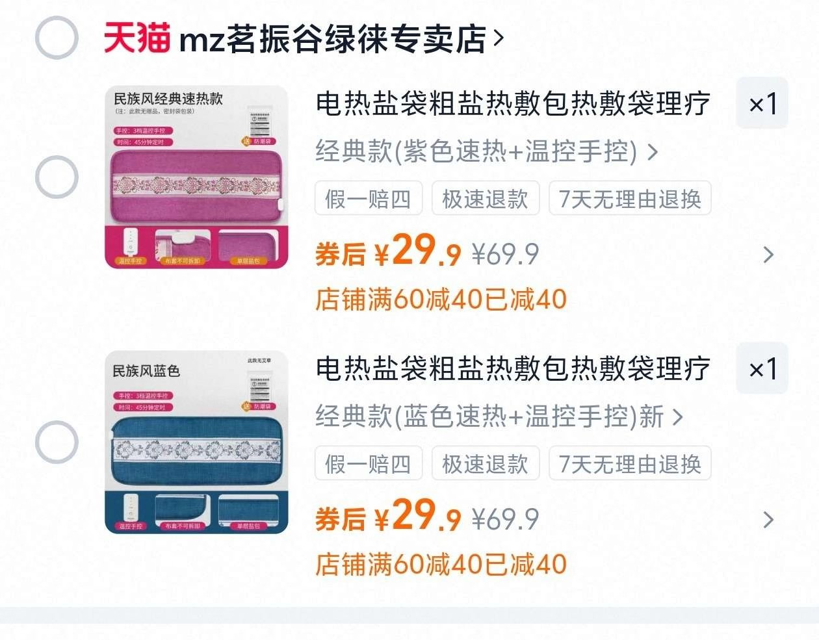Open the purple salt bag product thumbnail
This screenshot has height=640, width=819.
pyautogui.click(x=196, y=177)
